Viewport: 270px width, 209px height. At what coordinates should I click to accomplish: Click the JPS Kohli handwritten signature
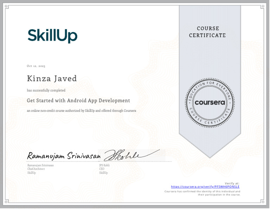132,155
